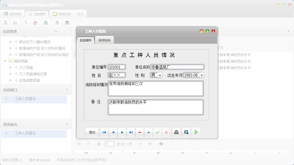Click the print icon in the dialog toolbar
This screenshot has height=165, width=294.
(176, 132)
